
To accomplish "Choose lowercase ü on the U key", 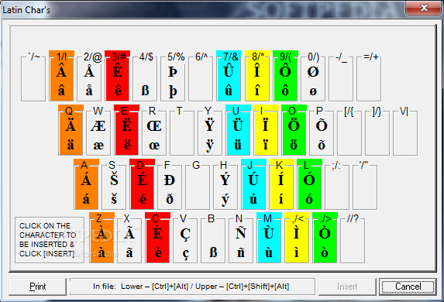I will (x=238, y=145).
